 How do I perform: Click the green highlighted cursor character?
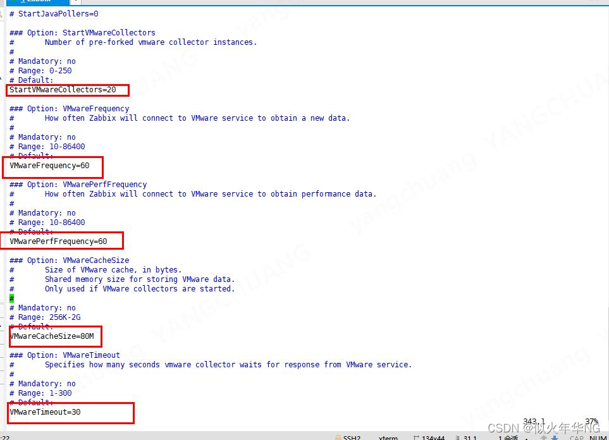[x=11, y=298]
